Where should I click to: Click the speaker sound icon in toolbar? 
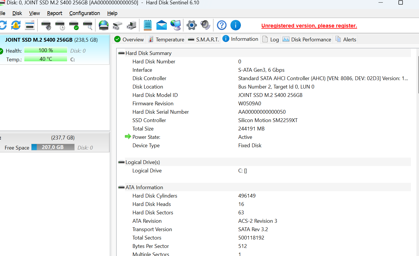205,25
